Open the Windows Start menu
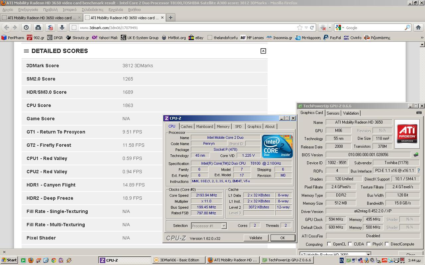 tap(9, 260)
